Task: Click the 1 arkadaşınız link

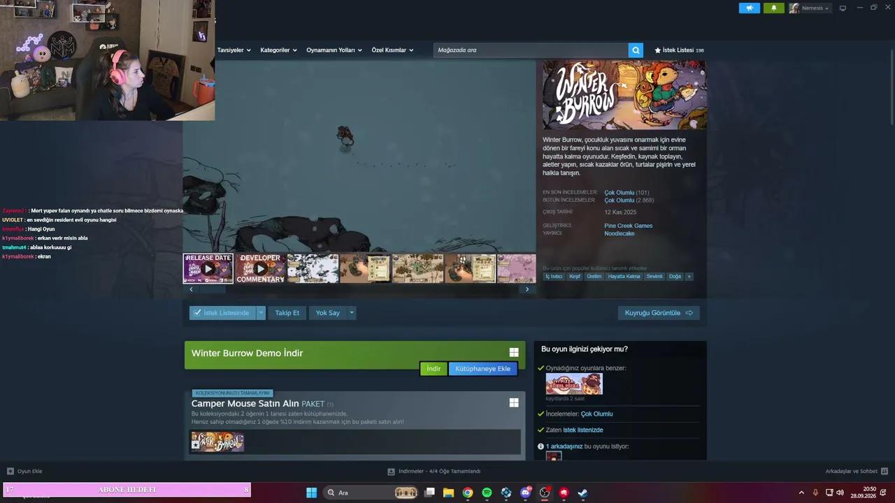Action: click(x=564, y=446)
